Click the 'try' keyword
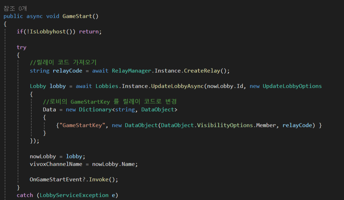The height and width of the screenshot is (200, 344). click(21, 47)
